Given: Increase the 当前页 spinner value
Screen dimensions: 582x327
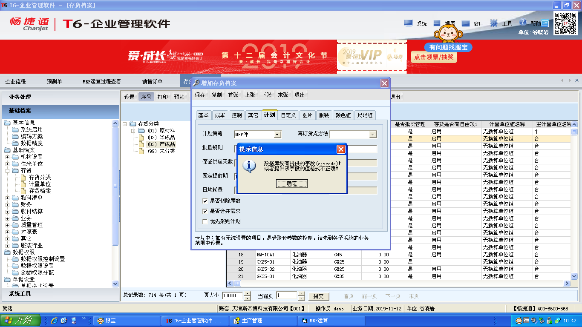Looking at the screenshot, I should (x=301, y=294).
